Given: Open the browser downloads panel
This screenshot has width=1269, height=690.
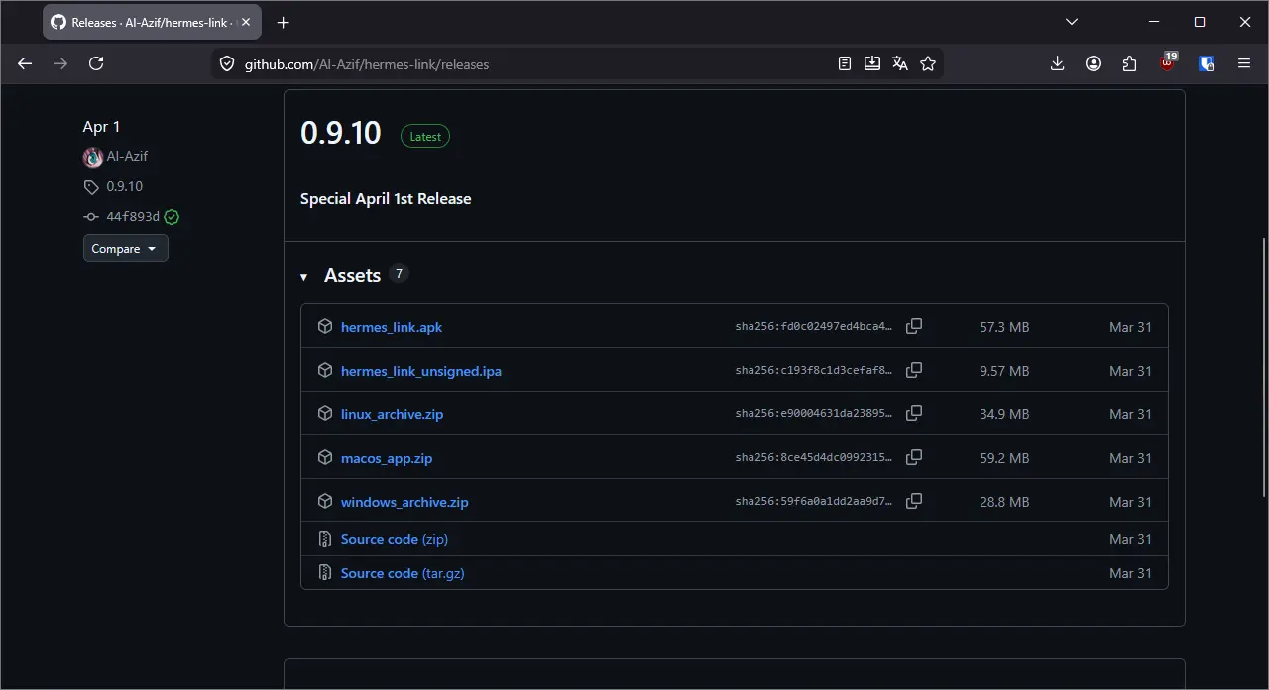Looking at the screenshot, I should tap(1057, 63).
